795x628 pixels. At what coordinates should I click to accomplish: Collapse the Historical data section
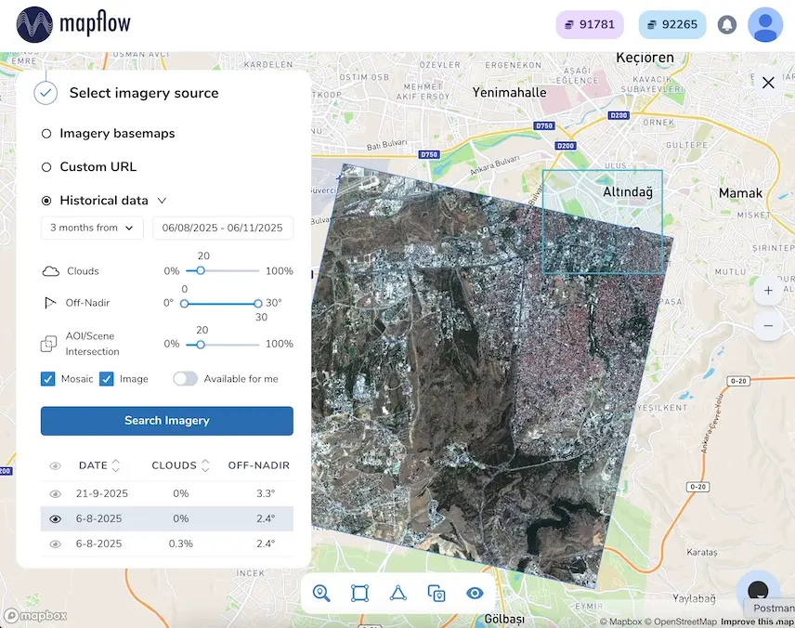click(162, 201)
